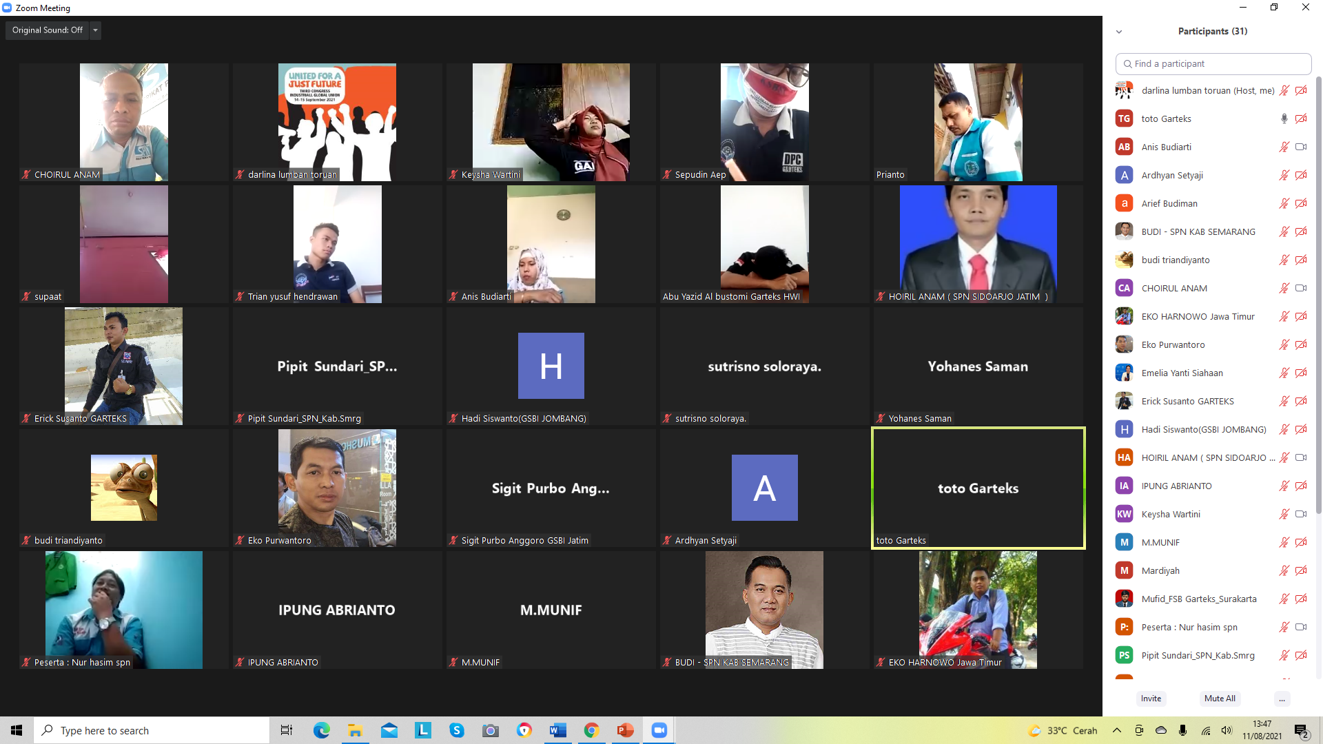The width and height of the screenshot is (1323, 744).
Task: Toggle Ardhyan Setyaji's muted microphone
Action: coord(1284,175)
